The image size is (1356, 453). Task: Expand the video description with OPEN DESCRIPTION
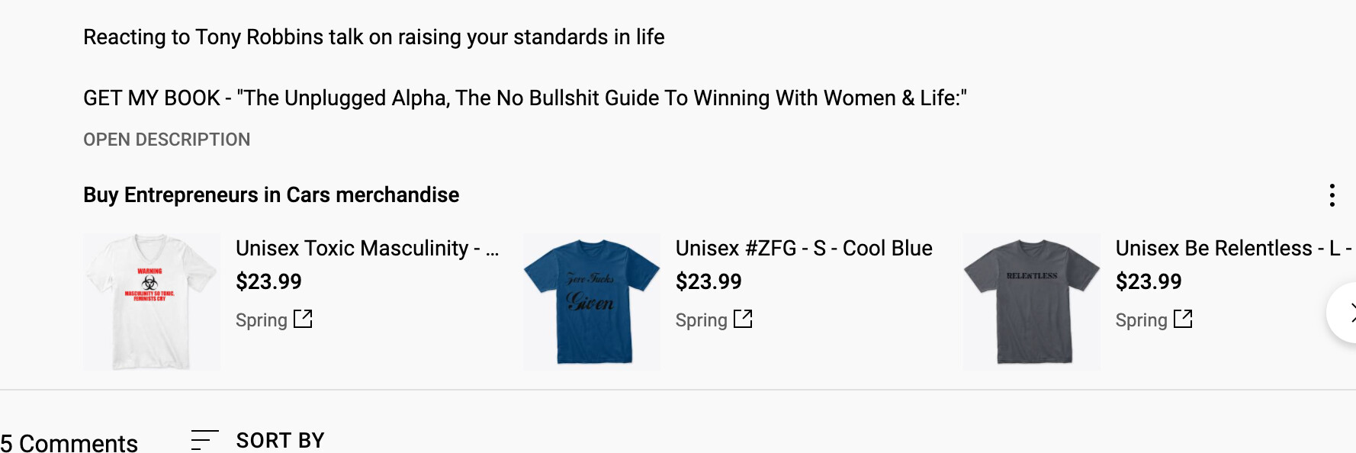[166, 140]
